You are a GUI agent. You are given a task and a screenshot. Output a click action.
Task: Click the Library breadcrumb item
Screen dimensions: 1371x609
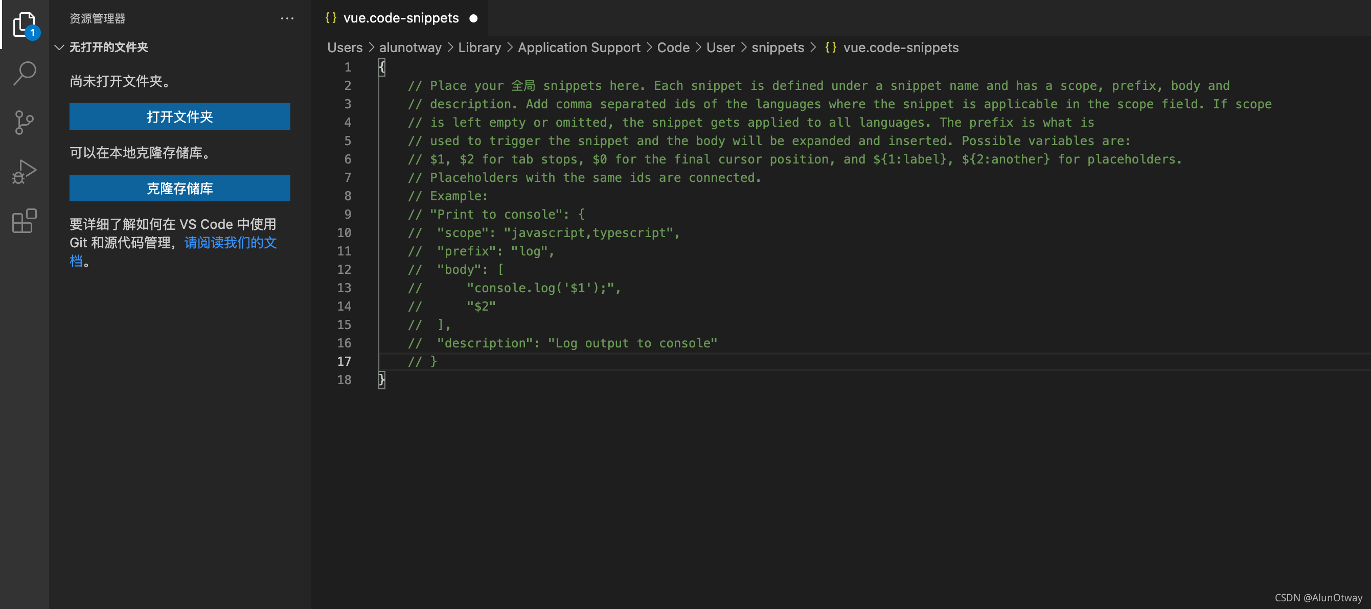point(479,48)
